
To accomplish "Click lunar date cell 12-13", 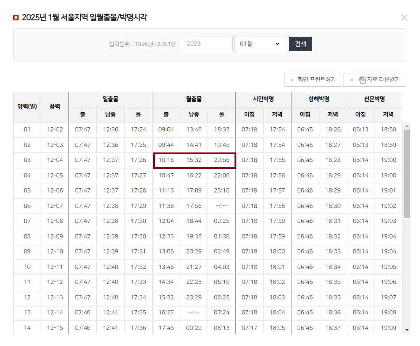I will tap(55, 297).
